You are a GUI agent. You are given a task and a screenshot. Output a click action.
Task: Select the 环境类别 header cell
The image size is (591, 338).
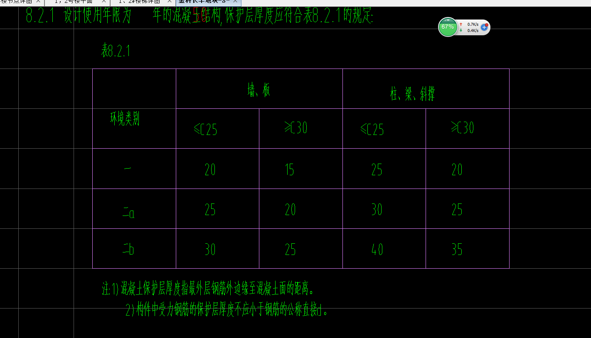coord(125,119)
